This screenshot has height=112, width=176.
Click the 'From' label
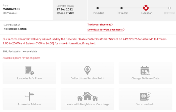5,5
